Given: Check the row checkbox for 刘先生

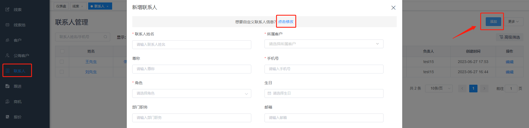Looking at the screenshot, I should point(62,72).
